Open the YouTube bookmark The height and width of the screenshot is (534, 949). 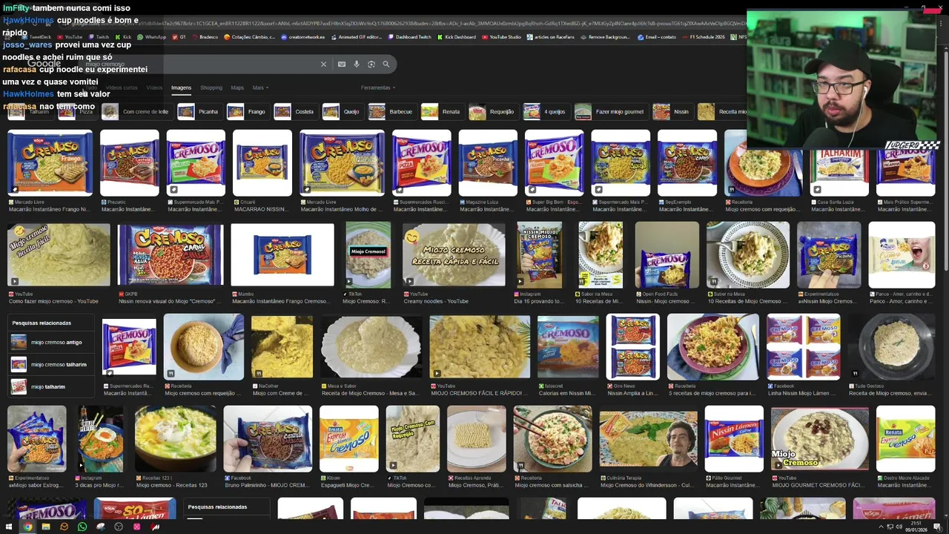[x=70, y=37]
